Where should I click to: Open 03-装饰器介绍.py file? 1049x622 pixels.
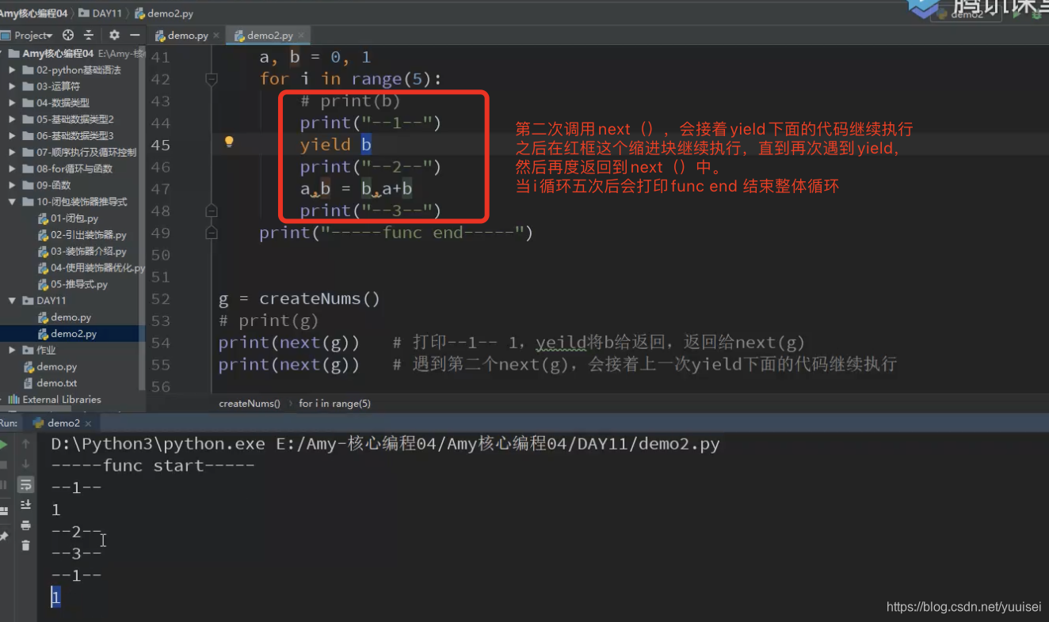click(x=82, y=252)
